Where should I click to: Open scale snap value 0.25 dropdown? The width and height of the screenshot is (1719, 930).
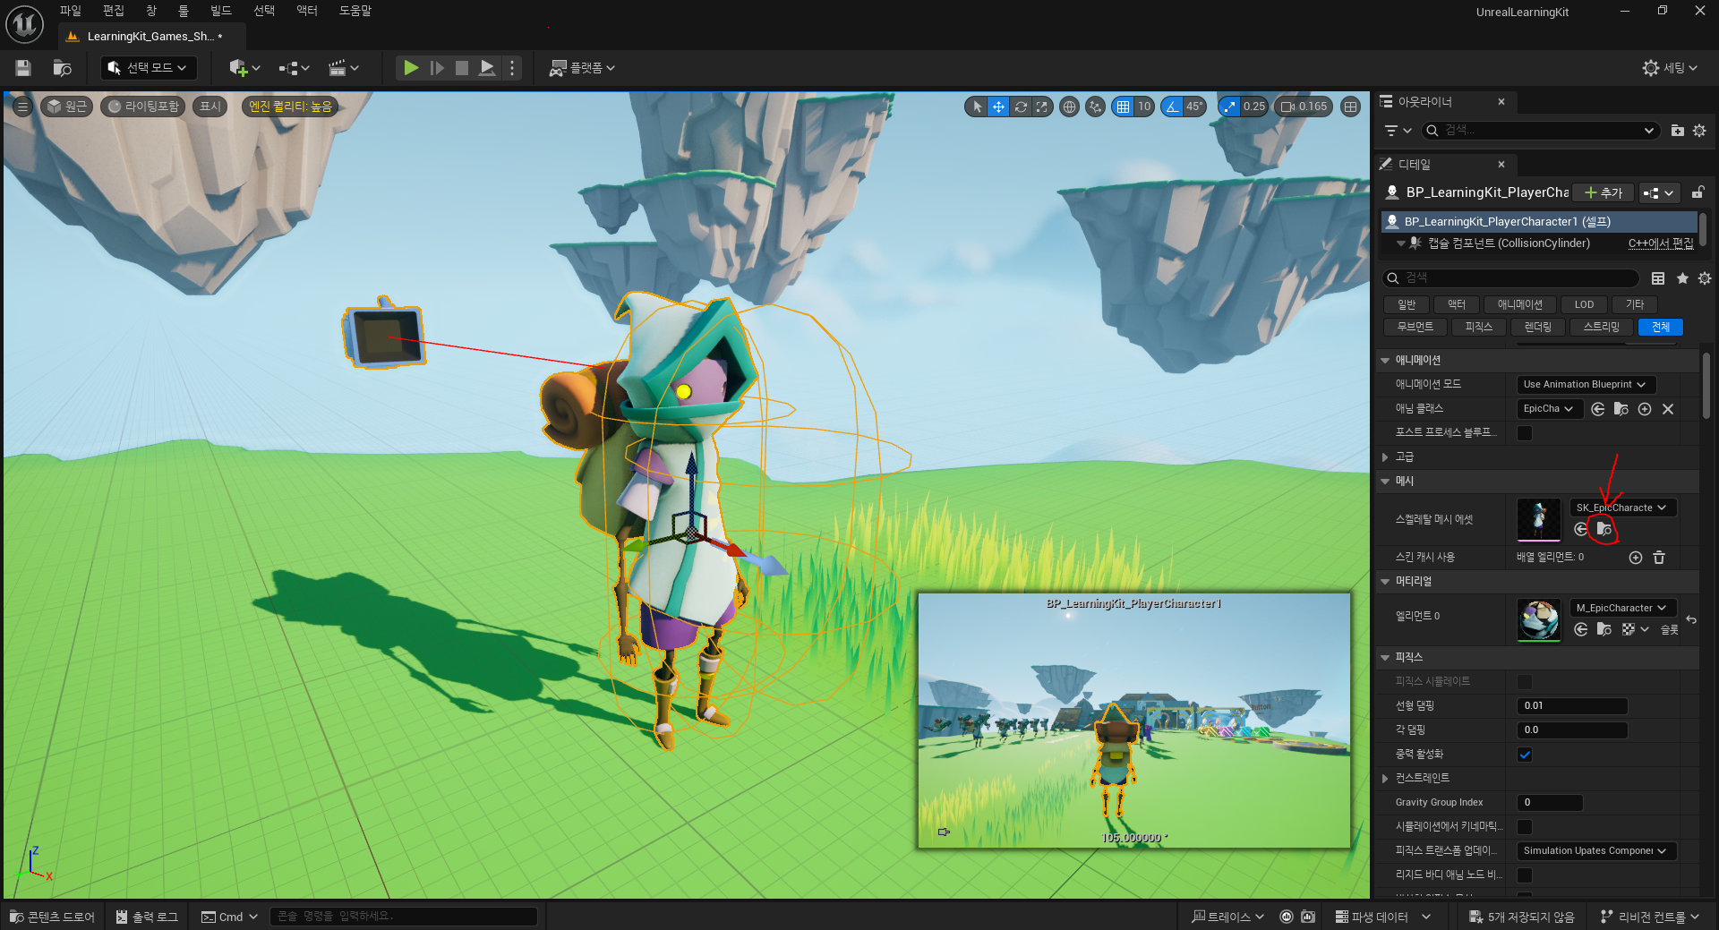pyautogui.click(x=1254, y=107)
